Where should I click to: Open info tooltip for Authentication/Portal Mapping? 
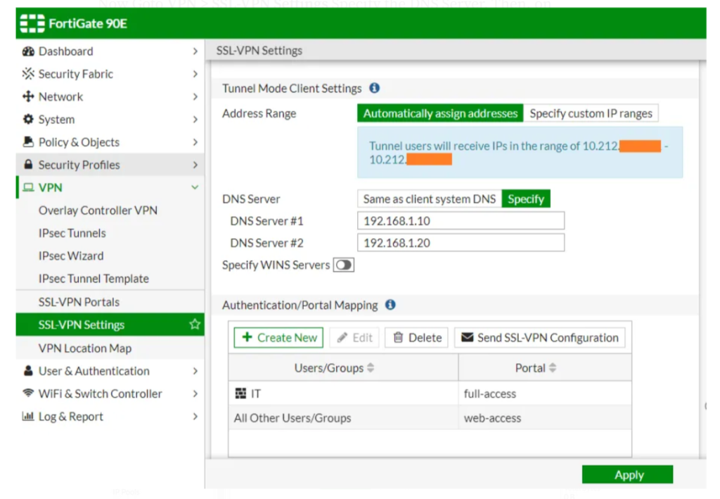[390, 305]
